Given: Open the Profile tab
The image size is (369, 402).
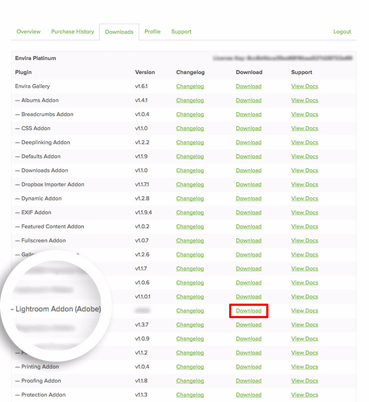Looking at the screenshot, I should 152,32.
